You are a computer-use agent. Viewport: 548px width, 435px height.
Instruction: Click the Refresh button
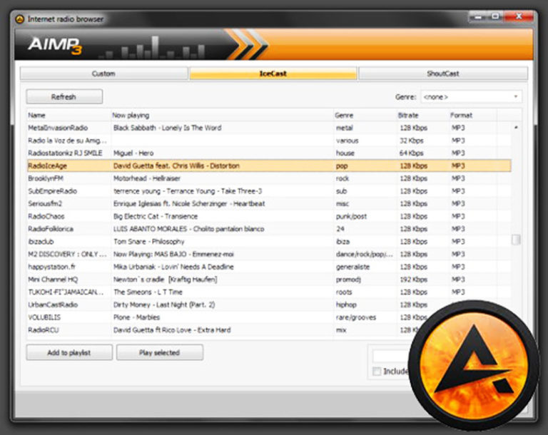pos(64,97)
